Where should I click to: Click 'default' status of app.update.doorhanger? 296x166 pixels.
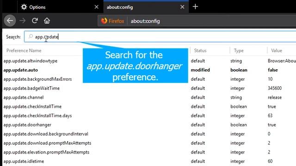(197, 125)
